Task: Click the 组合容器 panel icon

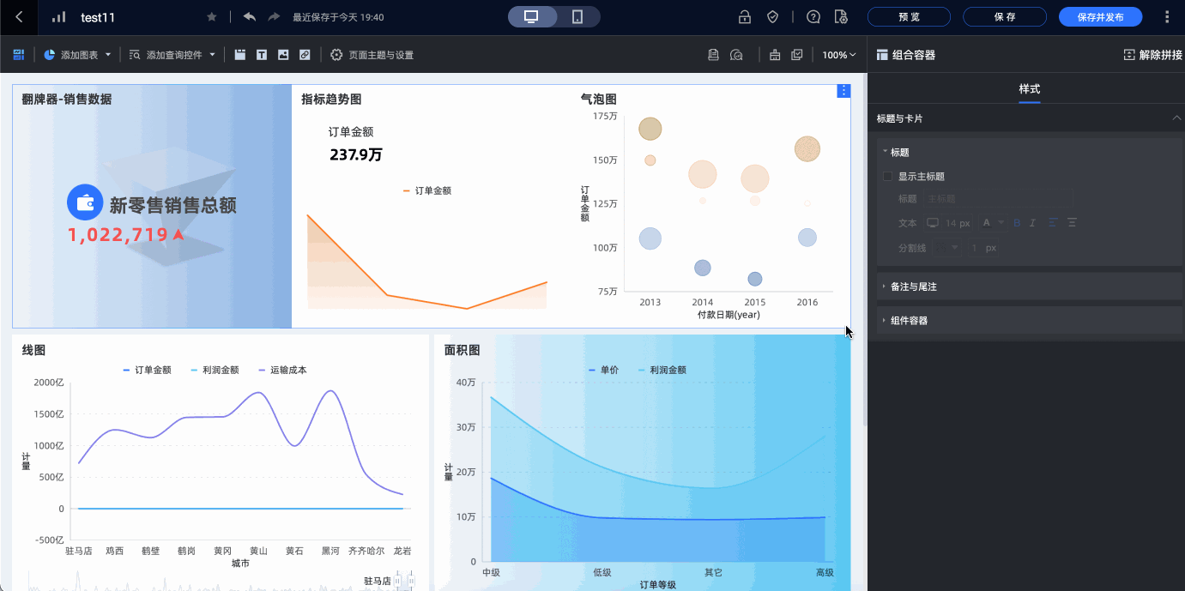Action: 882,55
